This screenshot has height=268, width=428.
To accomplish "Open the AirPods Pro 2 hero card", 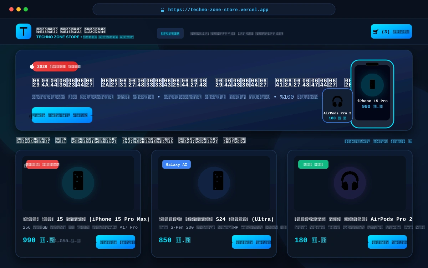I will point(337,106).
